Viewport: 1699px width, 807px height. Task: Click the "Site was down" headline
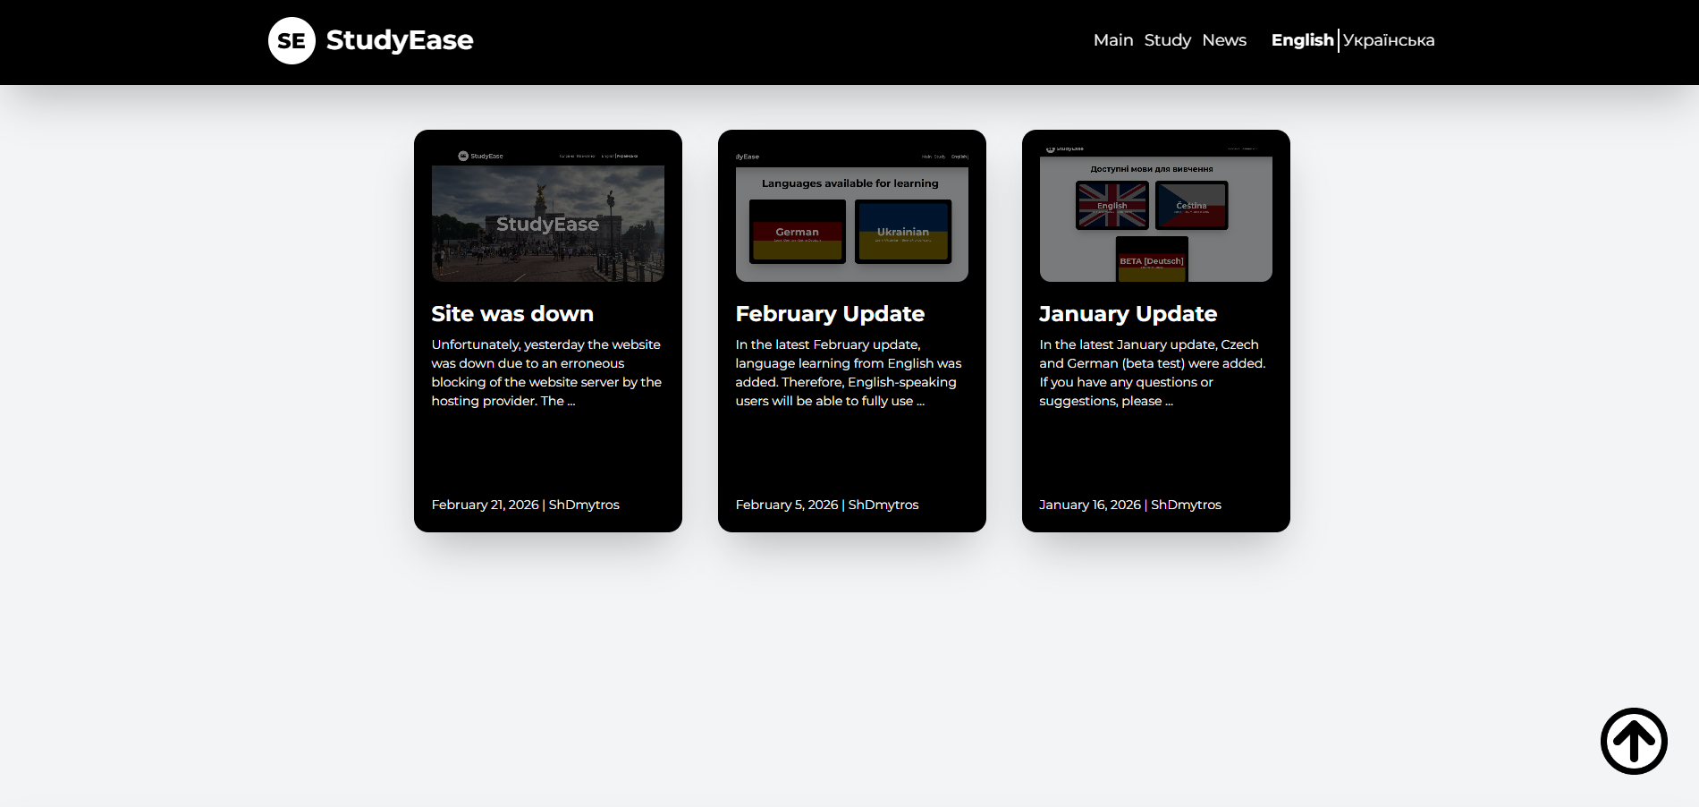point(511,314)
